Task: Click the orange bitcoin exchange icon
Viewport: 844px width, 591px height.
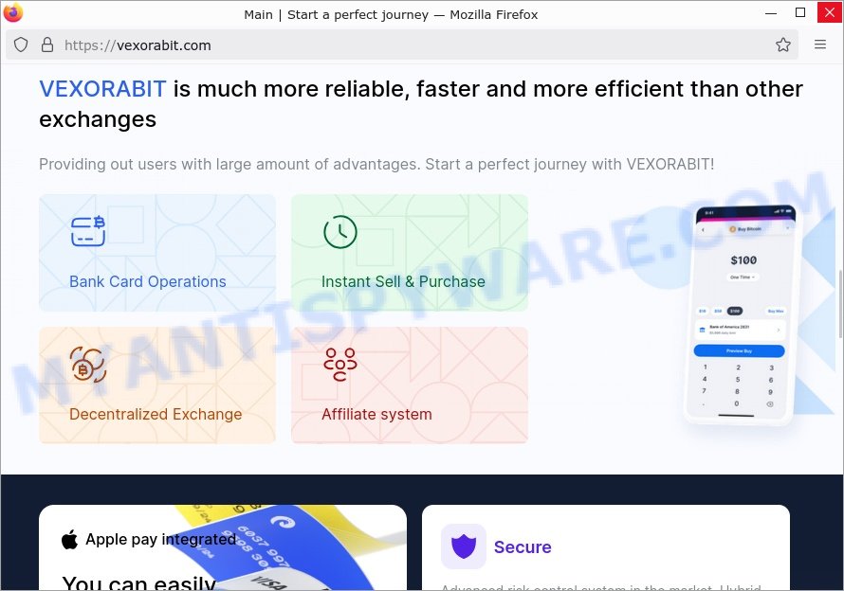Action: coord(88,364)
